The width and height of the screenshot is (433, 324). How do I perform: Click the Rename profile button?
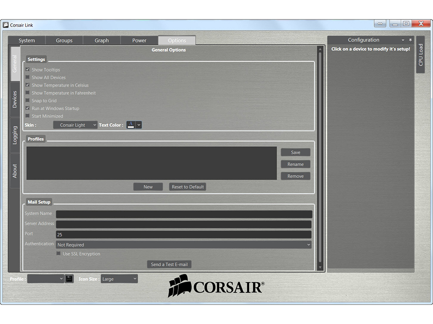pos(296,164)
